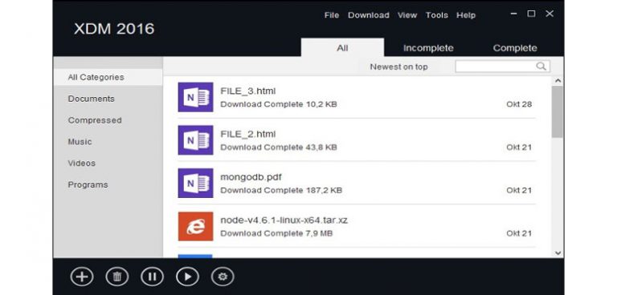Select node-v4.6.1-linux-x64.tar.xz file name
Screen dimensions: 617x295
(284, 220)
